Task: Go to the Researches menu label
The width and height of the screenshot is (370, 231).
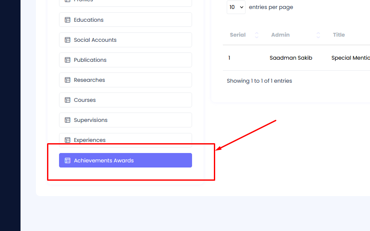Action: click(x=89, y=80)
